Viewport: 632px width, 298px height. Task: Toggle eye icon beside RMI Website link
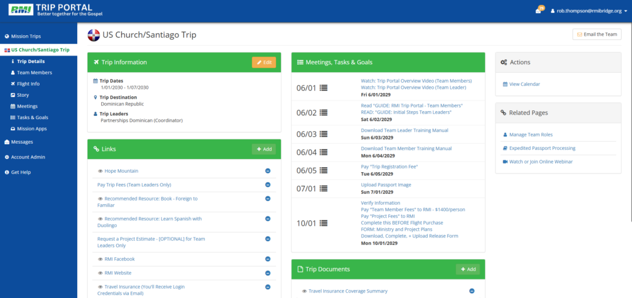pyautogui.click(x=101, y=273)
